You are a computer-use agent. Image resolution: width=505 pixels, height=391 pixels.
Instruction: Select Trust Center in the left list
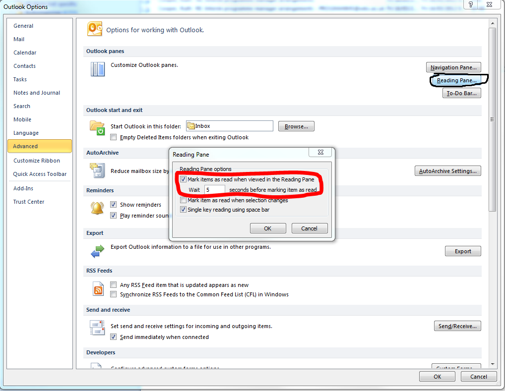tap(29, 202)
